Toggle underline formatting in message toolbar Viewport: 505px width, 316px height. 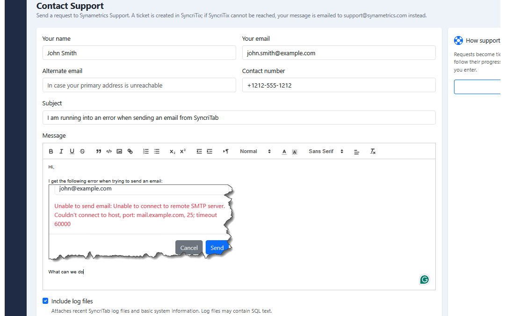tap(72, 151)
